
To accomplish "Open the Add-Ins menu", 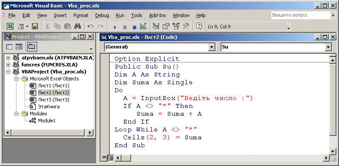I will tap(157, 15).
